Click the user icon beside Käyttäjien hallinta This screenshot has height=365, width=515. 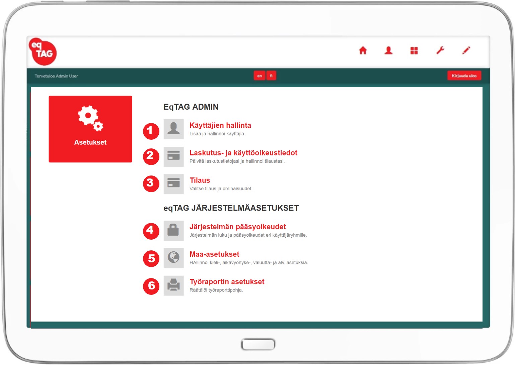tap(173, 129)
